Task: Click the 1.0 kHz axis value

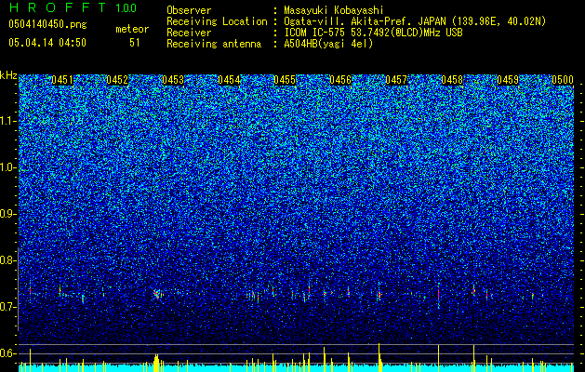Action: point(7,167)
